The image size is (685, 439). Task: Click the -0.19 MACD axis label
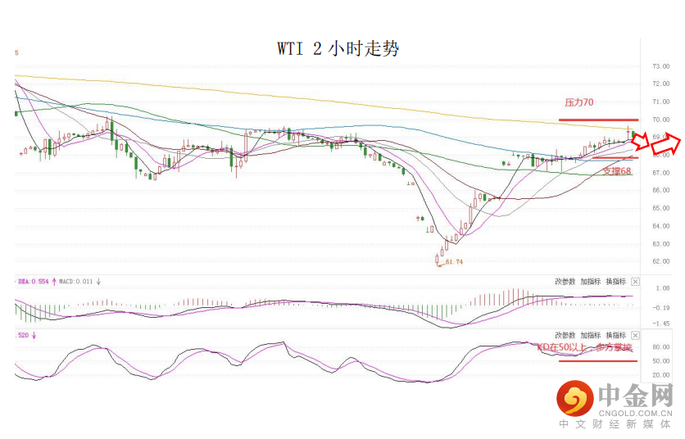coord(661,308)
